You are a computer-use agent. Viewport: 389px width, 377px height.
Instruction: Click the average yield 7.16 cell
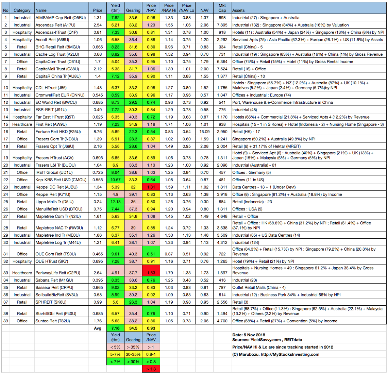(115, 328)
